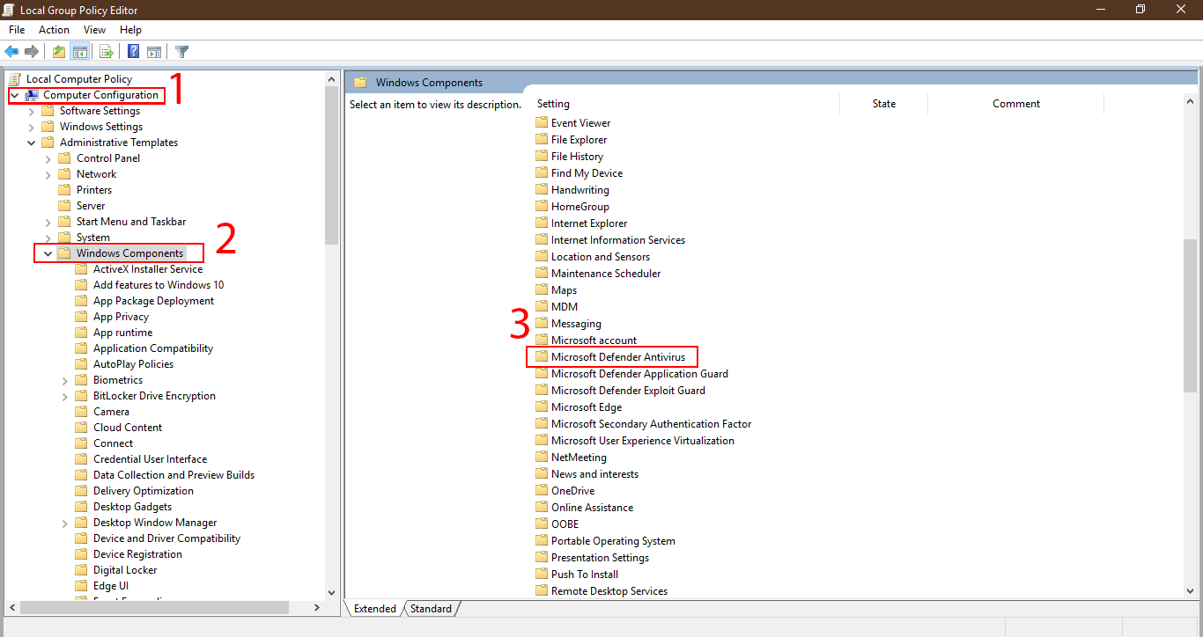Click the Computer Configuration computer icon
This screenshot has width=1203, height=637.
coord(32,95)
